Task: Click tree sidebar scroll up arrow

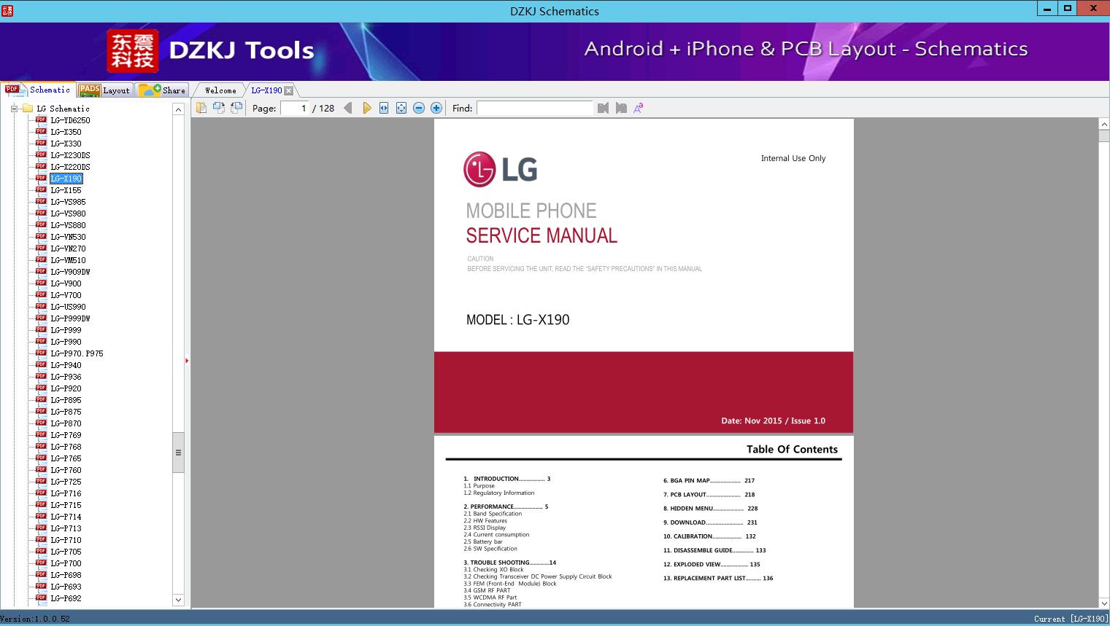Action: point(178,109)
